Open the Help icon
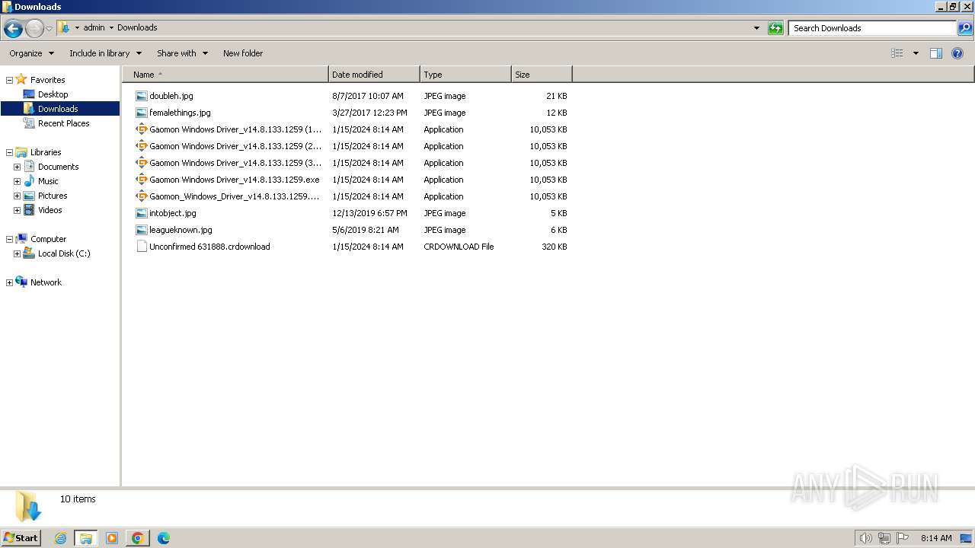 click(957, 53)
